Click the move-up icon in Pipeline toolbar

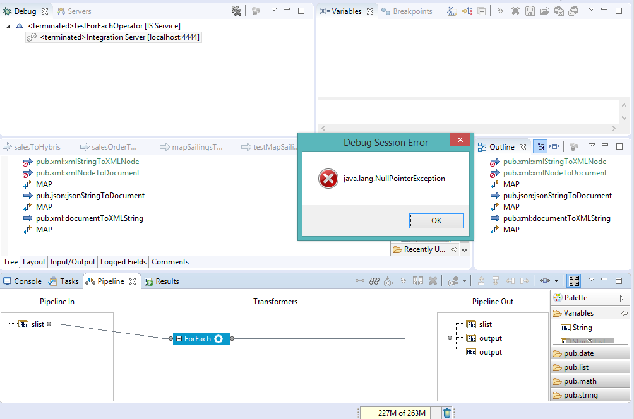click(481, 281)
